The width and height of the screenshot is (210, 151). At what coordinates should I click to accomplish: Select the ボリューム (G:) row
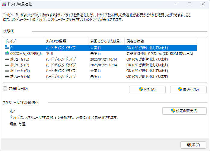pos(101,71)
